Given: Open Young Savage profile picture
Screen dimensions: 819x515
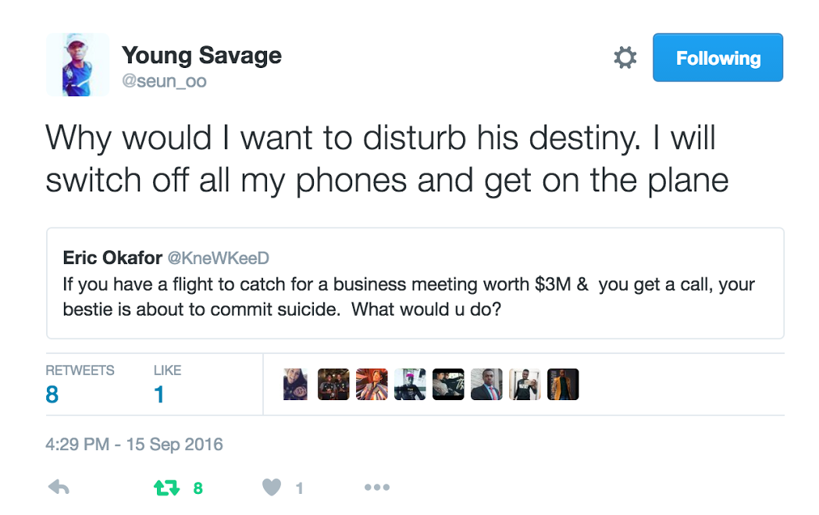Looking at the screenshot, I should (x=77, y=65).
